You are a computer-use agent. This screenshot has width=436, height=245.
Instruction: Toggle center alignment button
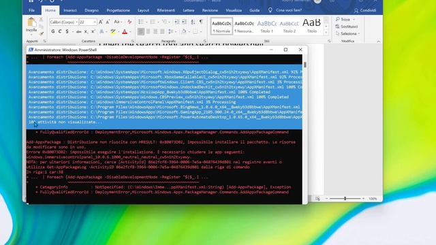149,32
